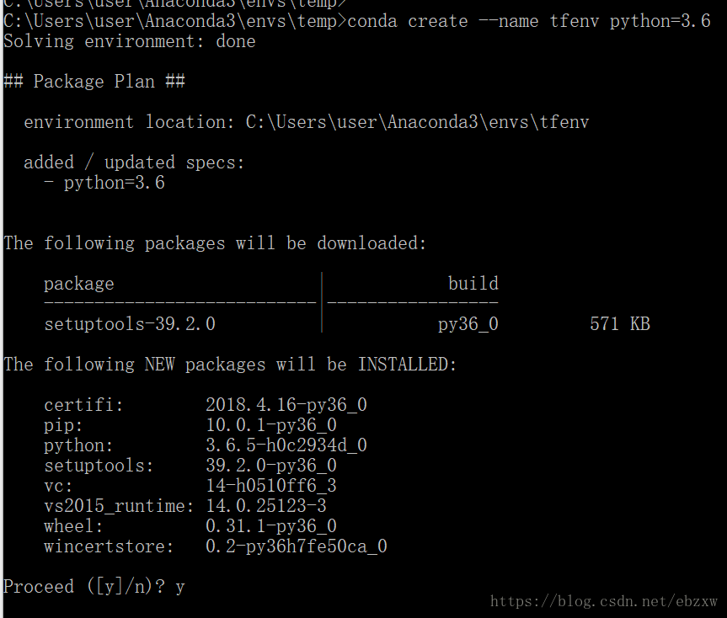Click the blog.csdn.net watermark URL

point(604,601)
